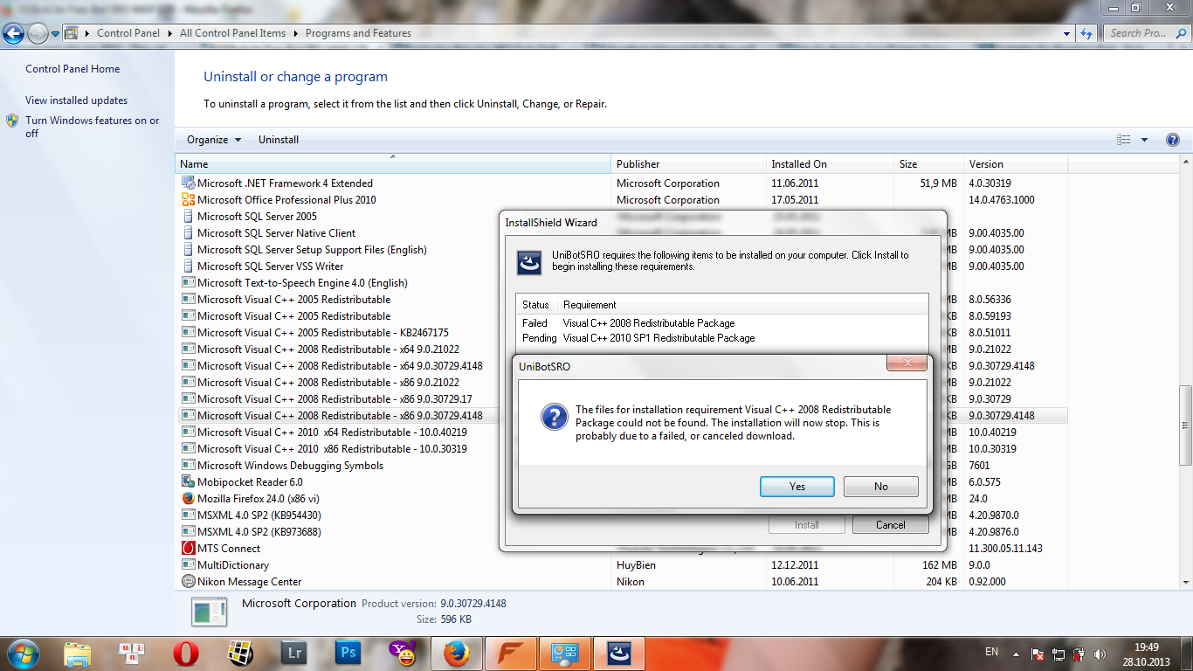Open the address bar history dropdown

(1066, 33)
